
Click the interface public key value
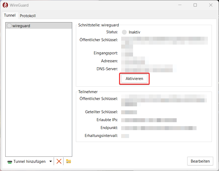point(165,43)
